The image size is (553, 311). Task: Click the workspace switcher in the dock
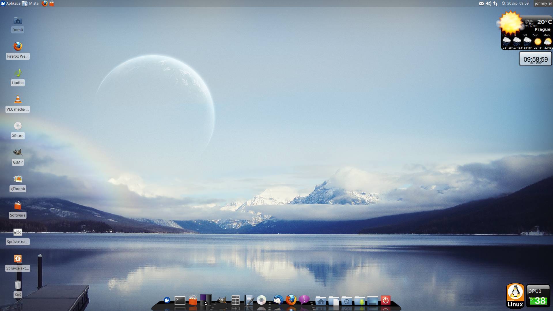(x=206, y=300)
